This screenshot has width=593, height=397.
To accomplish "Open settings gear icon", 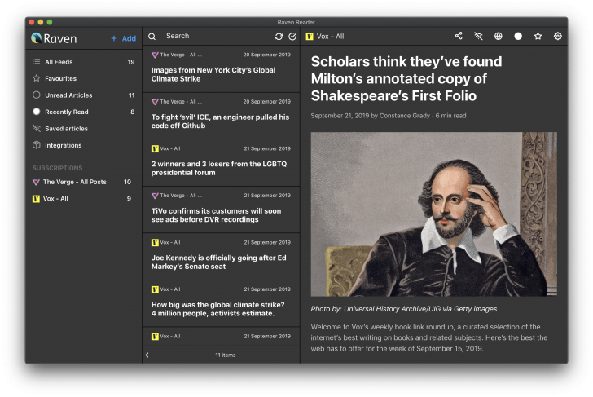I will tap(558, 36).
